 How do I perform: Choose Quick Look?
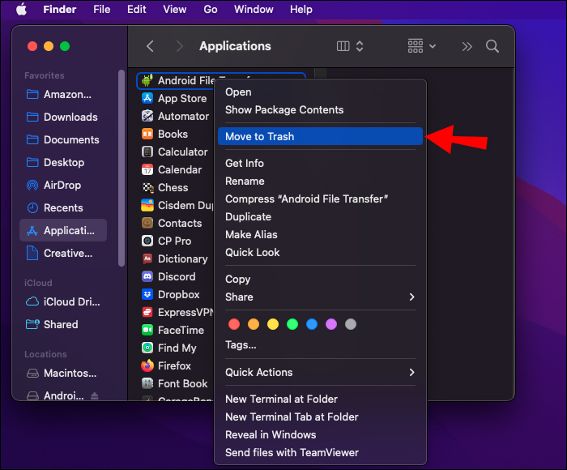point(320,253)
